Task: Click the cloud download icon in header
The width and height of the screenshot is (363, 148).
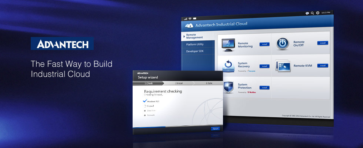Action: pos(189,26)
